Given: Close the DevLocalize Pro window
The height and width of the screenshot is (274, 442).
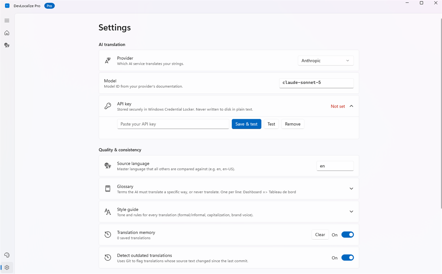Looking at the screenshot, I should tap(435, 3).
